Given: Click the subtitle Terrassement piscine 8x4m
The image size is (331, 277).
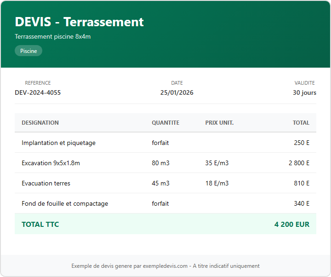Looking at the screenshot, I should click(52, 36).
